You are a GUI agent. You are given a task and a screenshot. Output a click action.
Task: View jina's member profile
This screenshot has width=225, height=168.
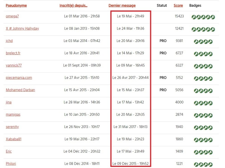9,102
